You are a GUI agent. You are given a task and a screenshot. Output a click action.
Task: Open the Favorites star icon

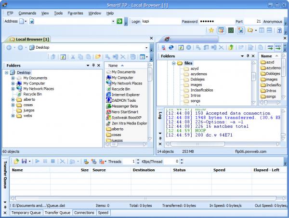(211, 30)
